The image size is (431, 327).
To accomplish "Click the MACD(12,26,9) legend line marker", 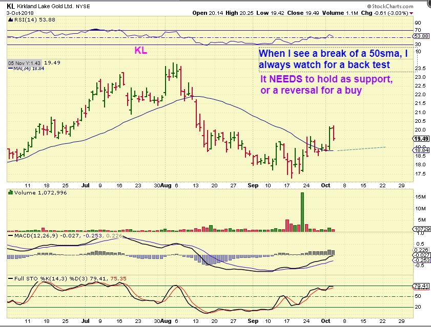I will click(x=10, y=235).
